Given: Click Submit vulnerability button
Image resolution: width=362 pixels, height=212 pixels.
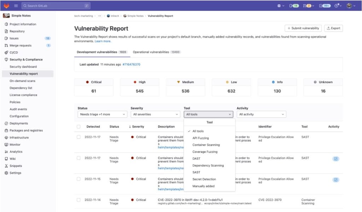Looking at the screenshot, I should point(303,28).
